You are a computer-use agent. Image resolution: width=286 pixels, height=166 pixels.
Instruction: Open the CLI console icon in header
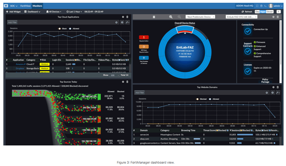(265, 6)
